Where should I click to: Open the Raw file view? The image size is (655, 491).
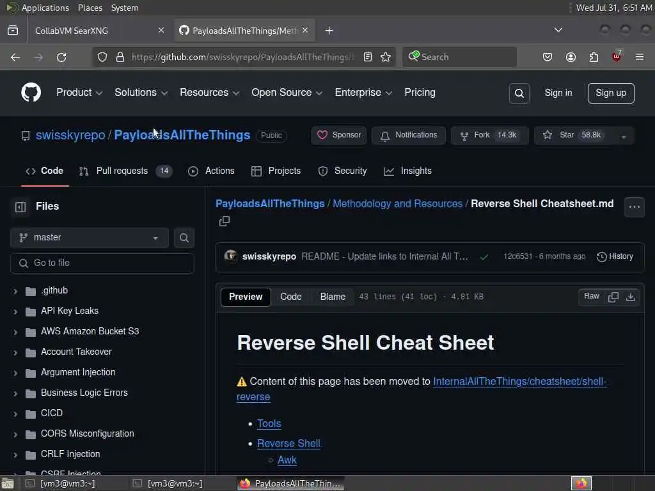592,297
